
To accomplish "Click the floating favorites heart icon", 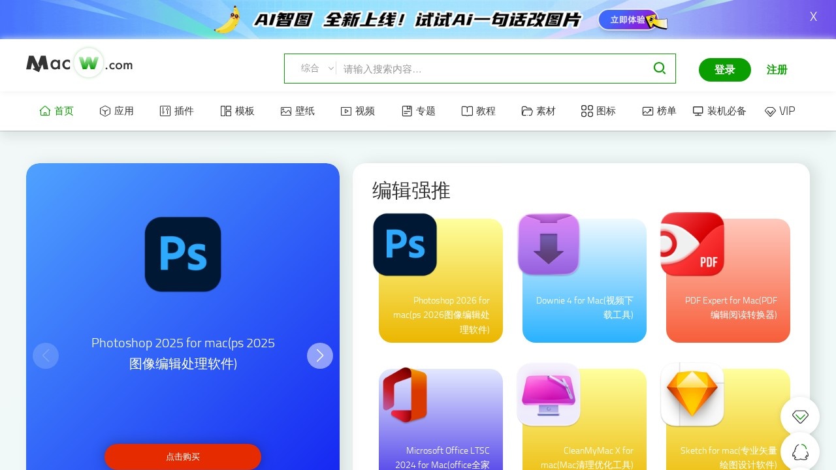I will [x=800, y=416].
